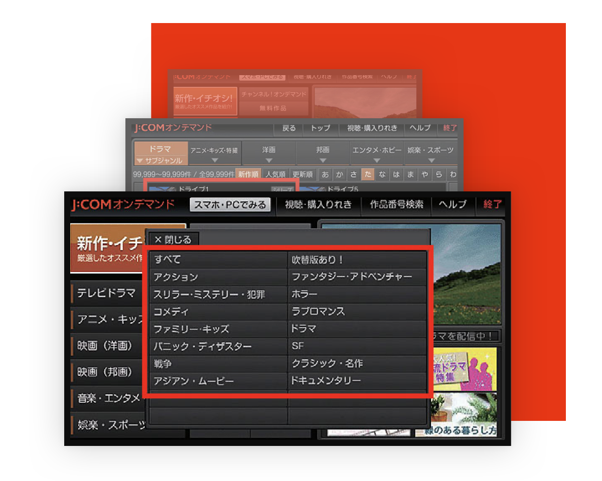Expand アニメ・キッズ・特撮 tab dropdown

[x=214, y=154]
